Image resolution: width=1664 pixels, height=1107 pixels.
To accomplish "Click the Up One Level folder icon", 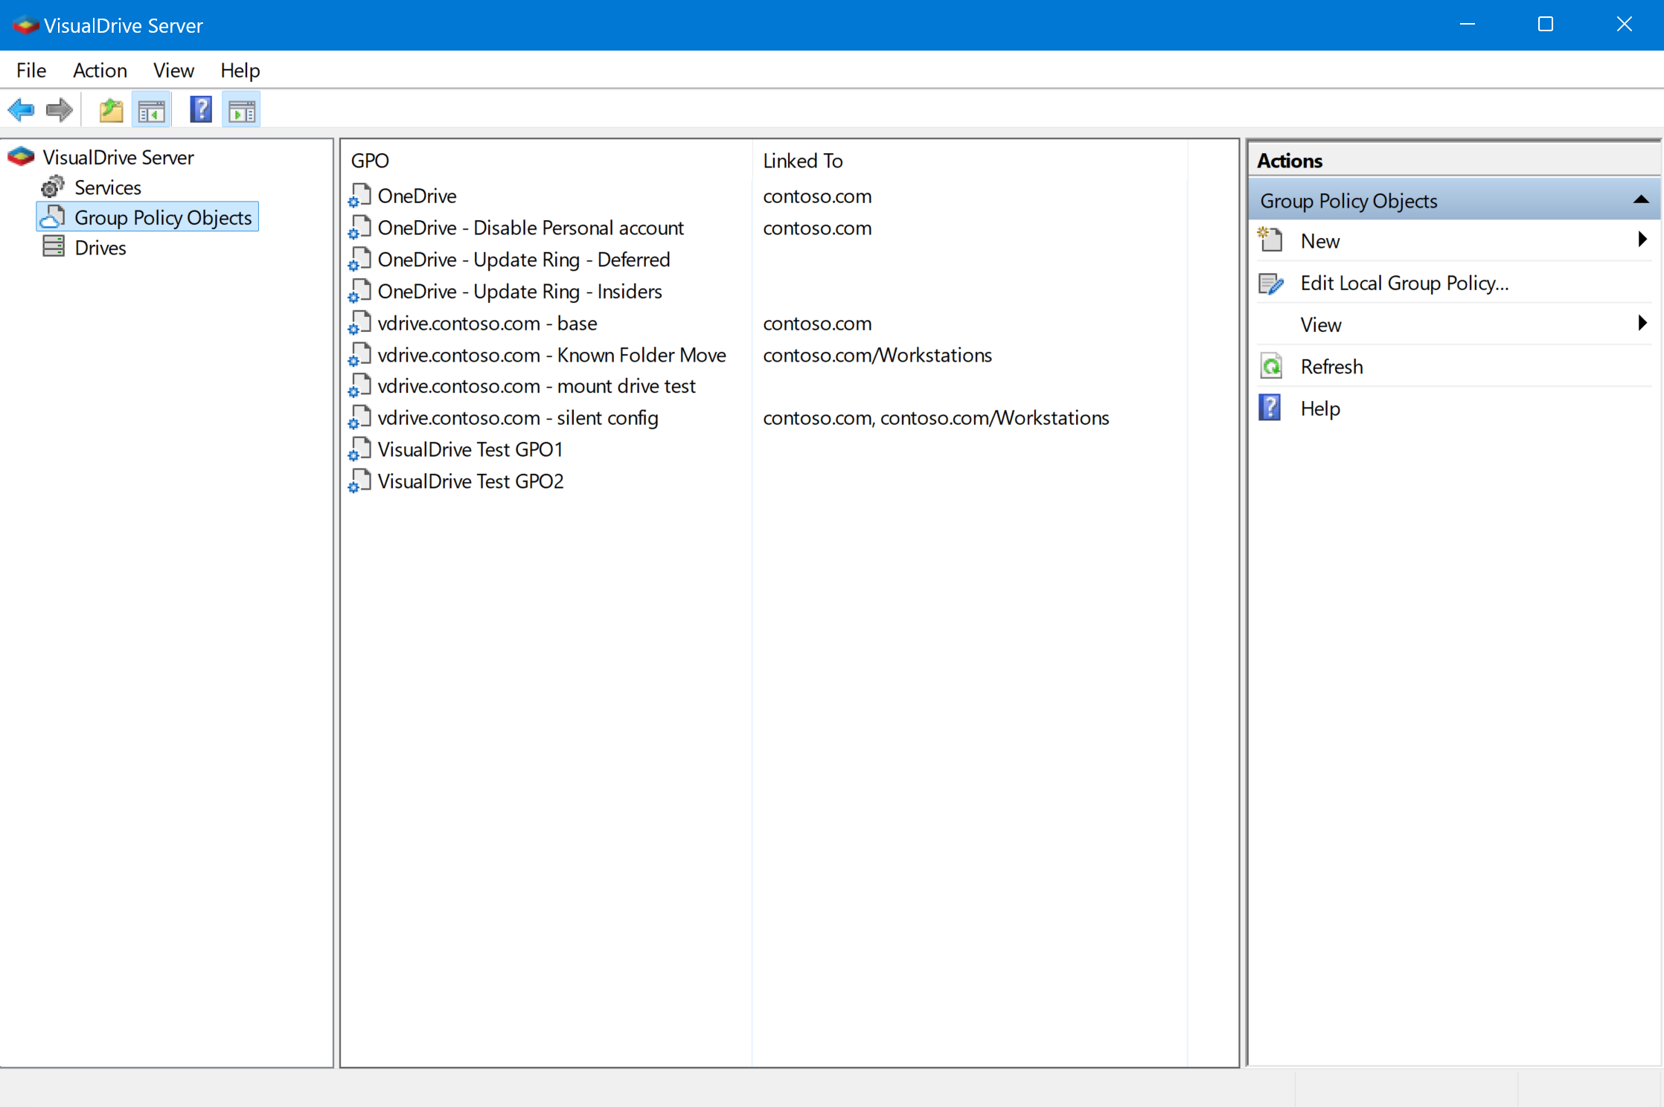I will (111, 111).
